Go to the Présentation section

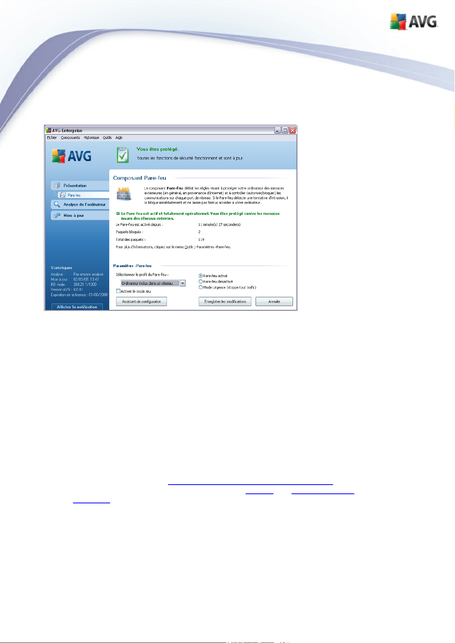coord(80,185)
